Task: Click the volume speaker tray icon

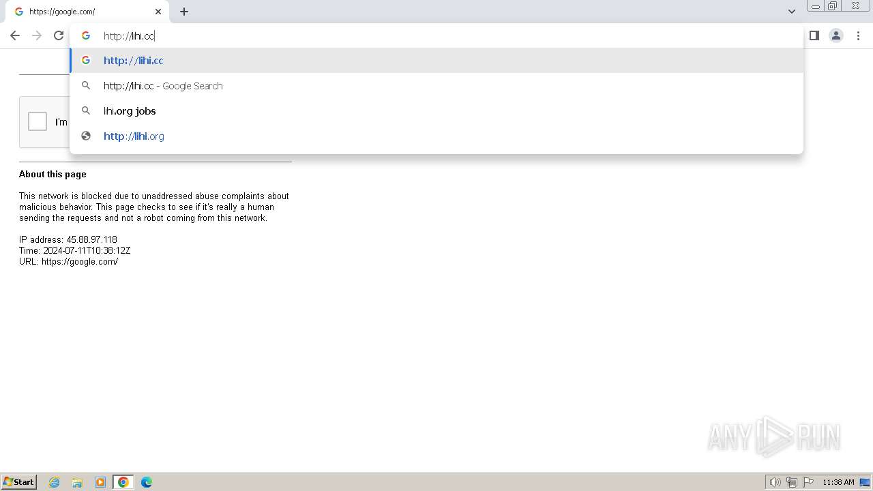Action: [x=775, y=482]
